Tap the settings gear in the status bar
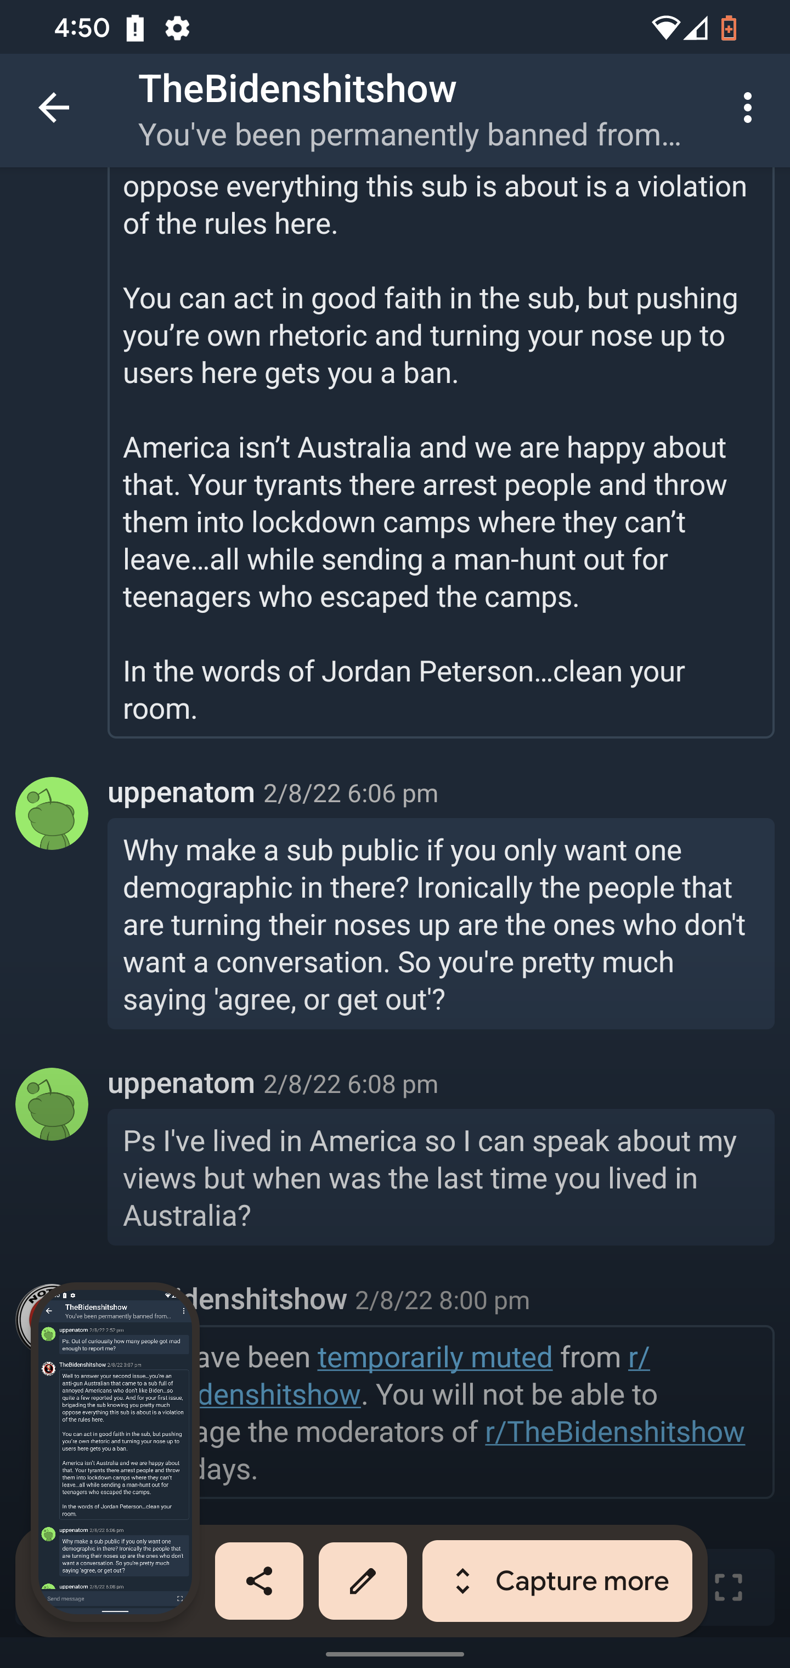The height and width of the screenshot is (1668, 790). tap(177, 29)
